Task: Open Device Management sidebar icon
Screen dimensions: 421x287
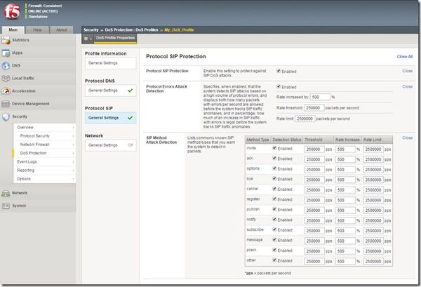Action: (x=6, y=103)
